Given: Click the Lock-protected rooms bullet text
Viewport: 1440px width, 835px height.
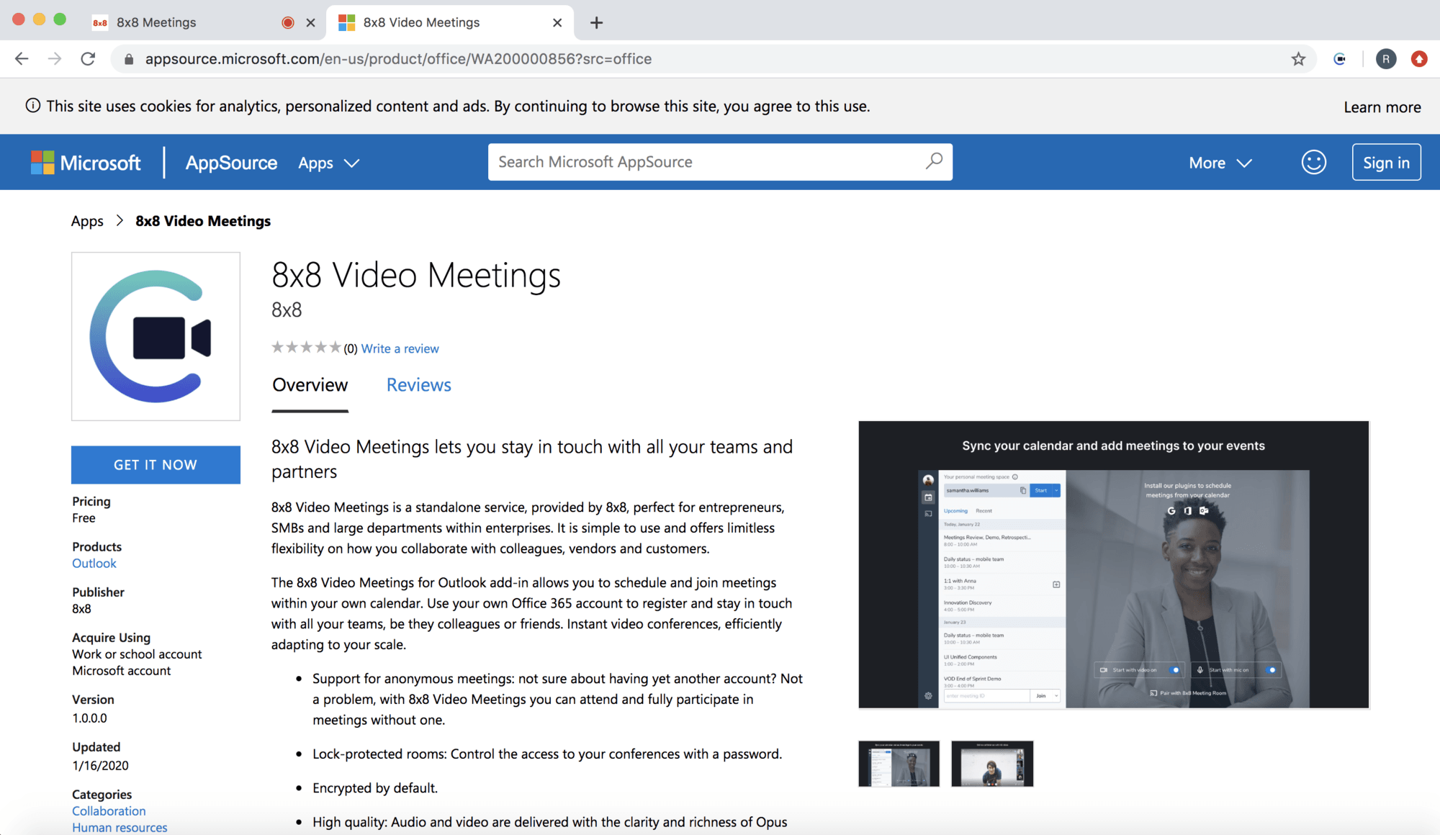Looking at the screenshot, I should click(x=547, y=754).
